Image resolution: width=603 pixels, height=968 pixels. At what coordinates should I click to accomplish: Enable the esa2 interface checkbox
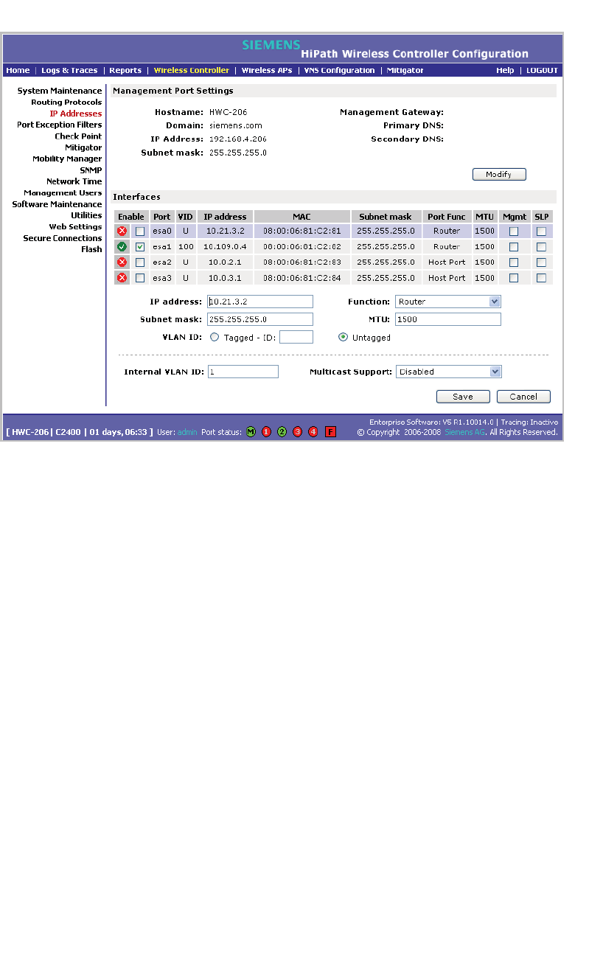click(x=140, y=262)
